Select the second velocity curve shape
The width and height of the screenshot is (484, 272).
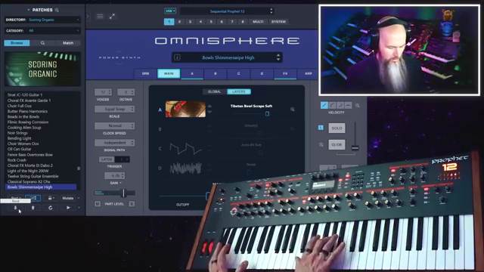coord(332,106)
